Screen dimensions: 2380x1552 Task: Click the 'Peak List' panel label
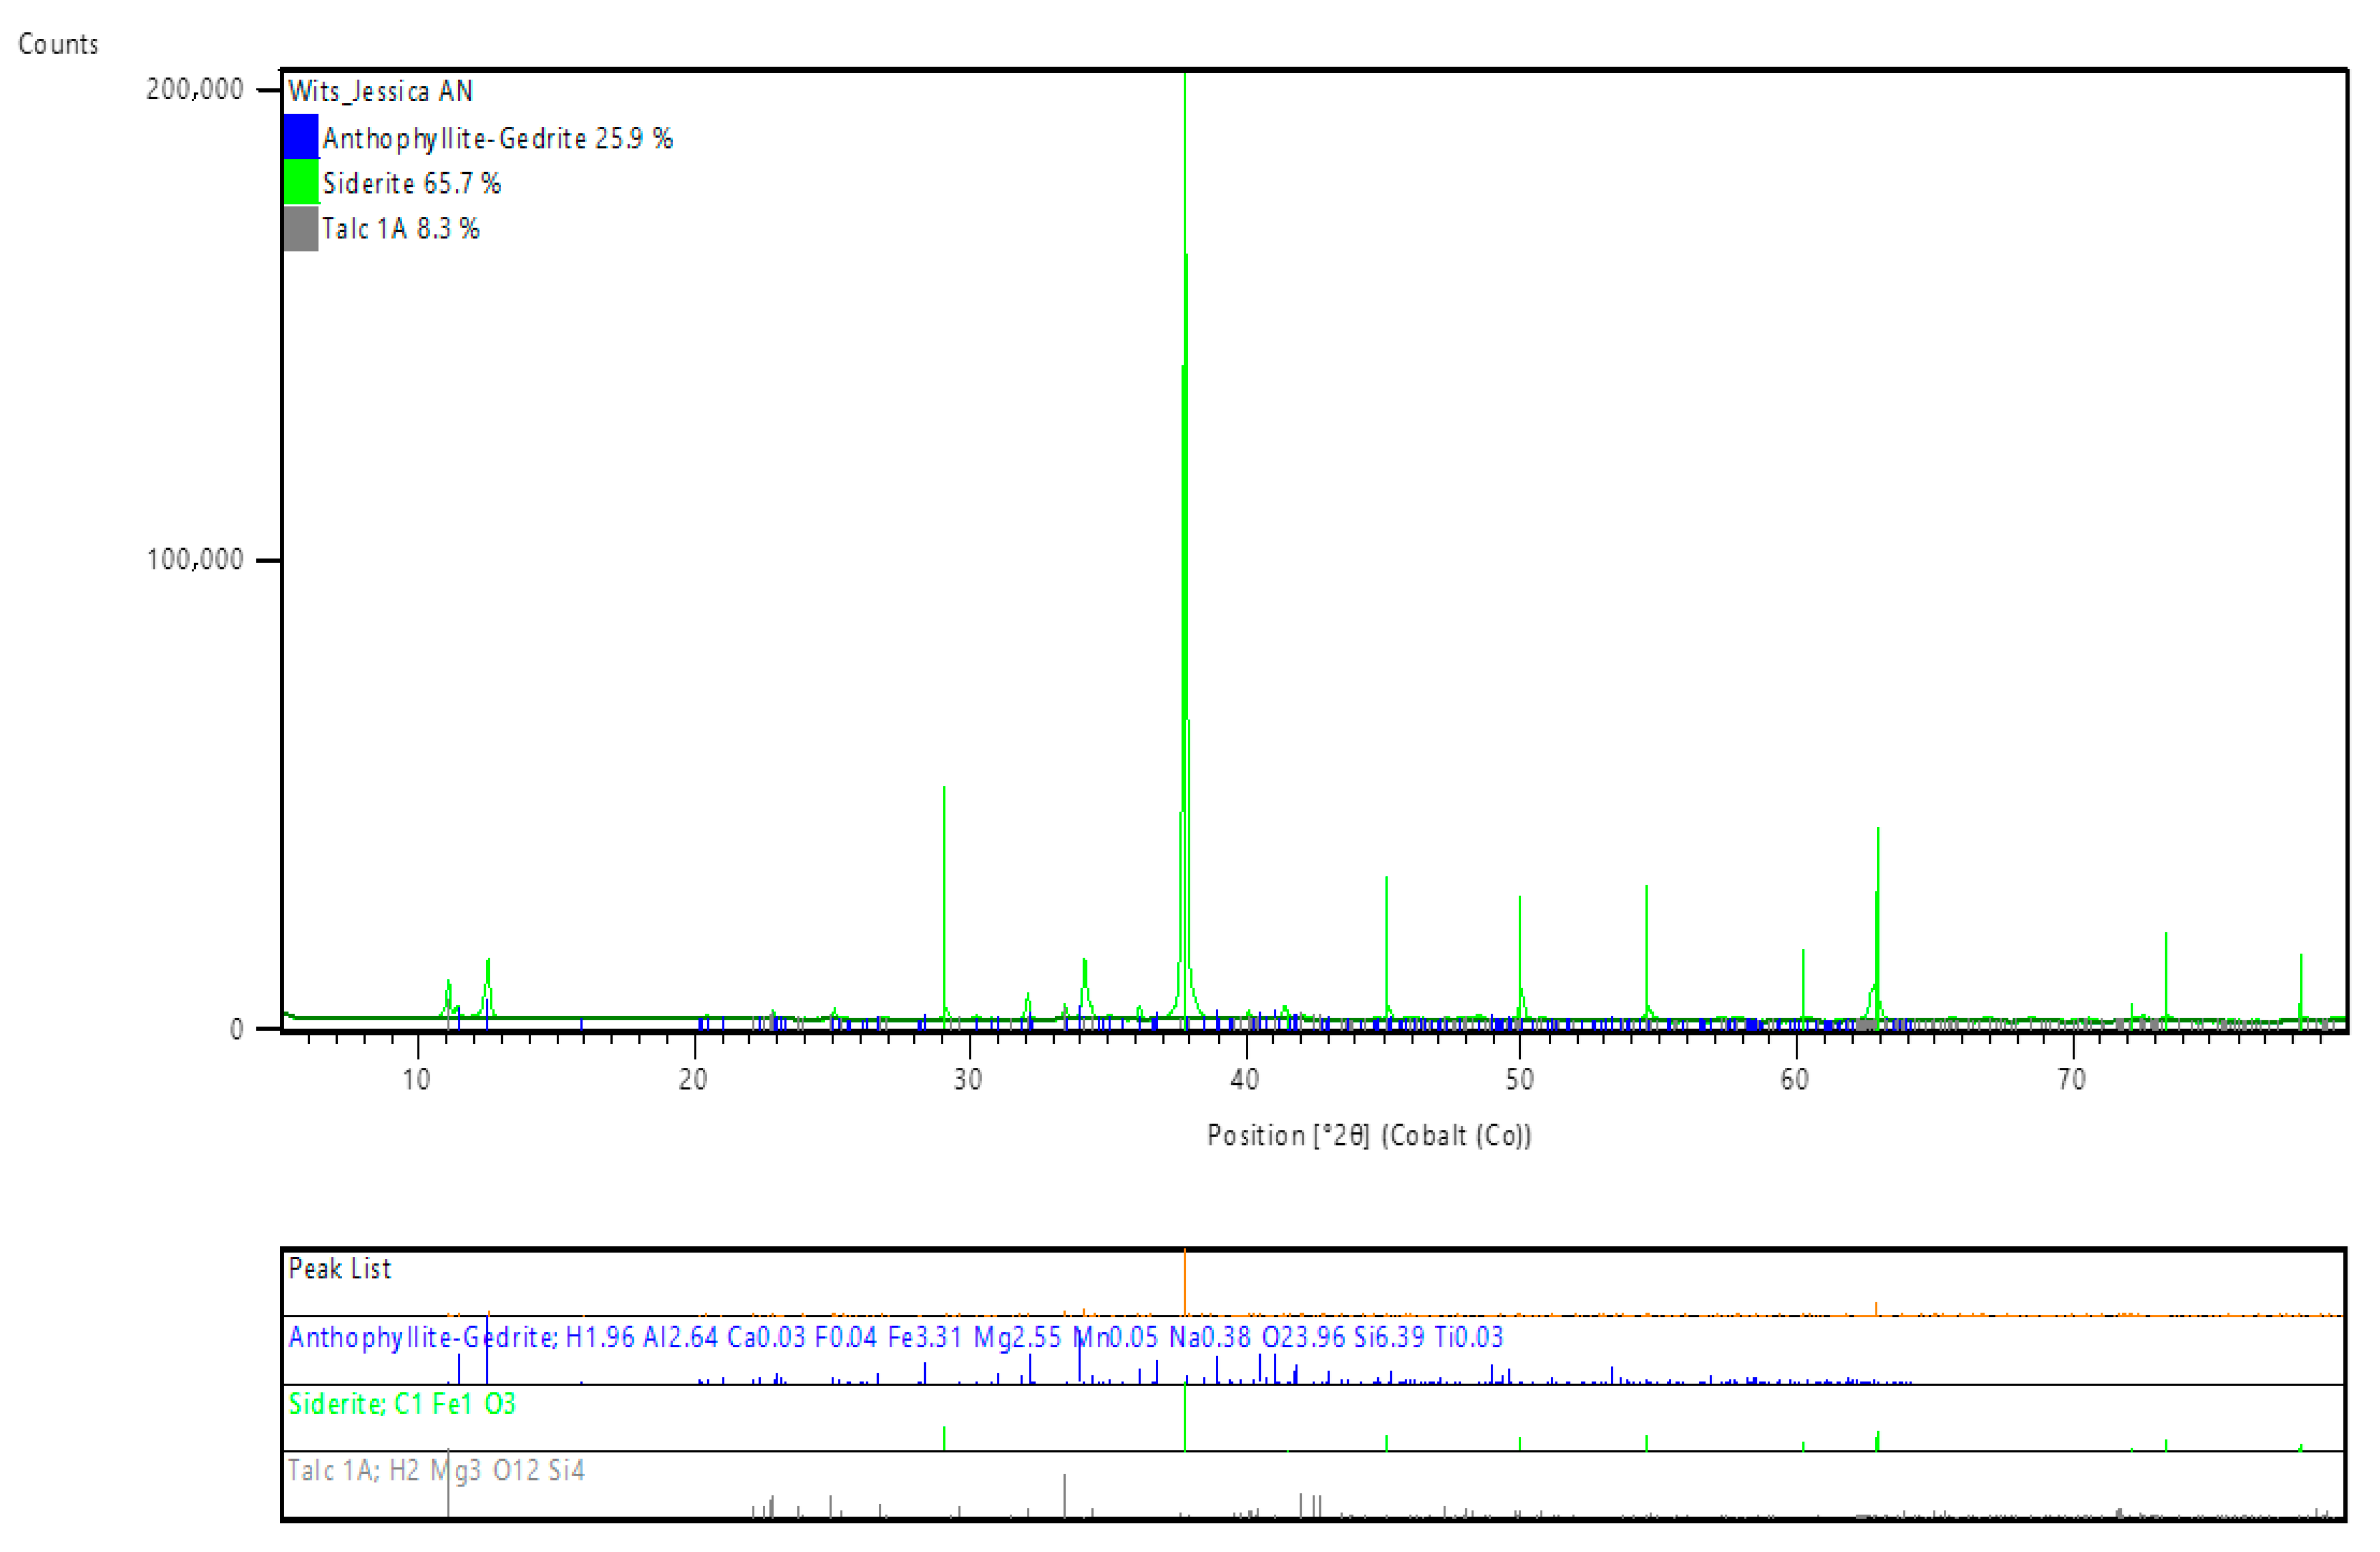(339, 1268)
